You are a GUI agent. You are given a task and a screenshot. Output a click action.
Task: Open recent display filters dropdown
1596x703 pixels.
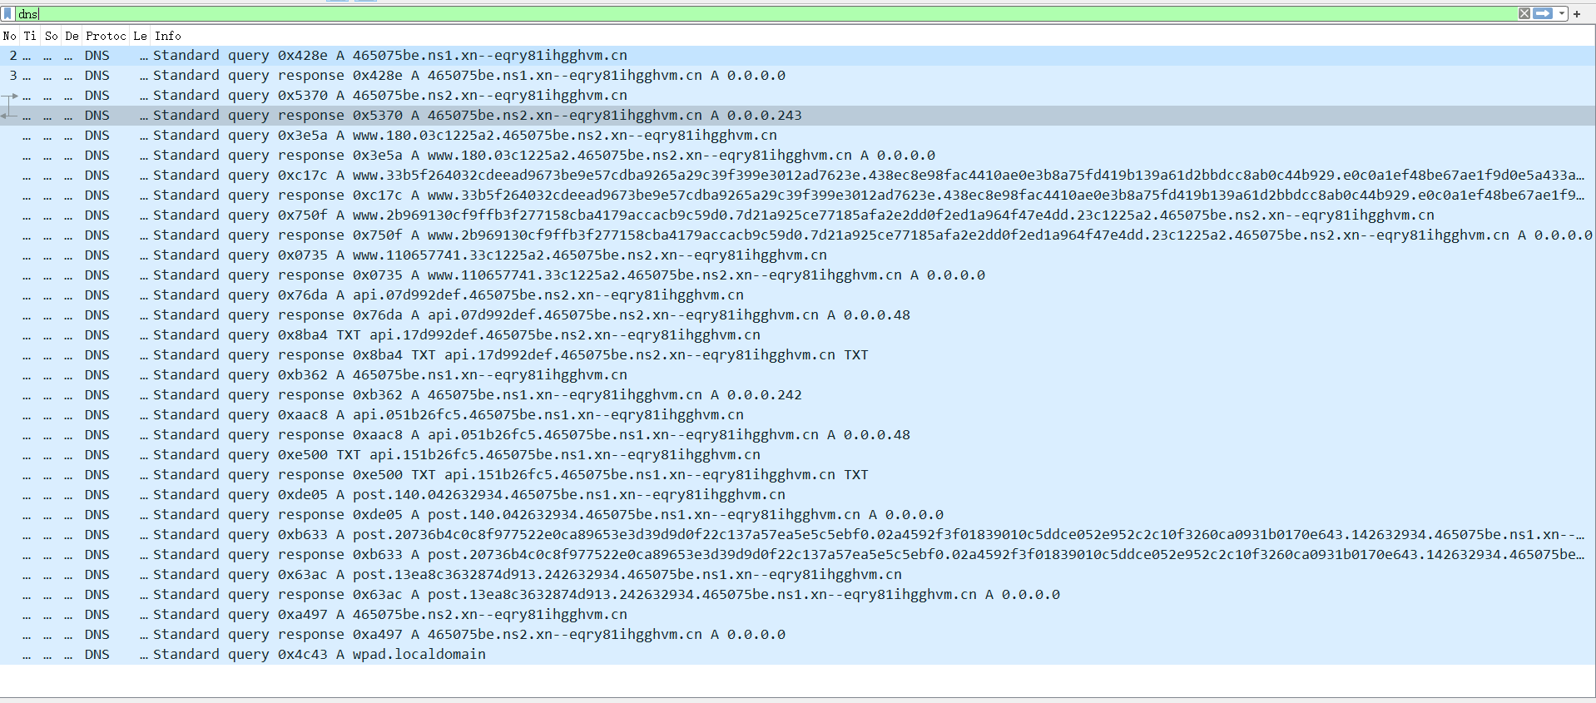(1561, 13)
